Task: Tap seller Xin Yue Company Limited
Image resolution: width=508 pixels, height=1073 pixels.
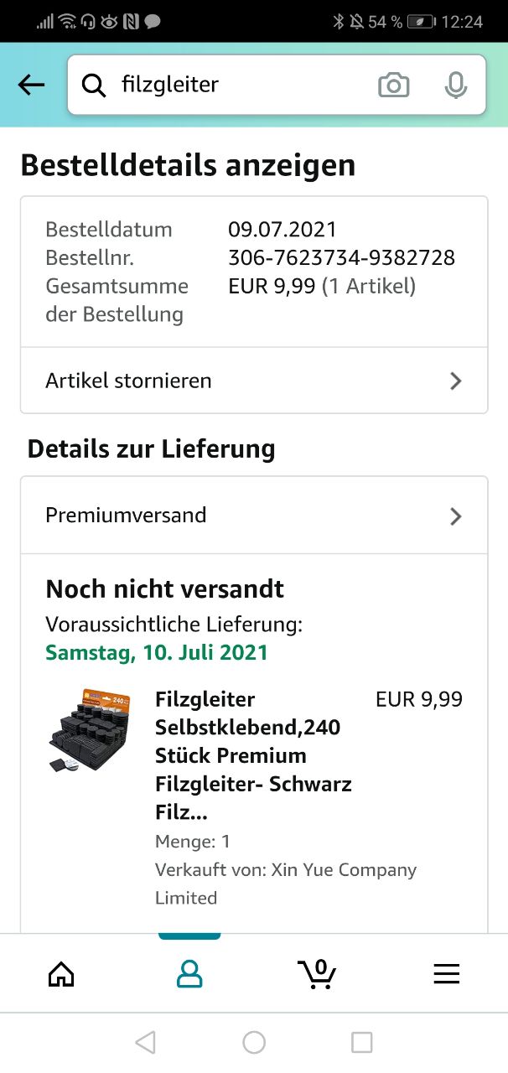Action: point(285,884)
